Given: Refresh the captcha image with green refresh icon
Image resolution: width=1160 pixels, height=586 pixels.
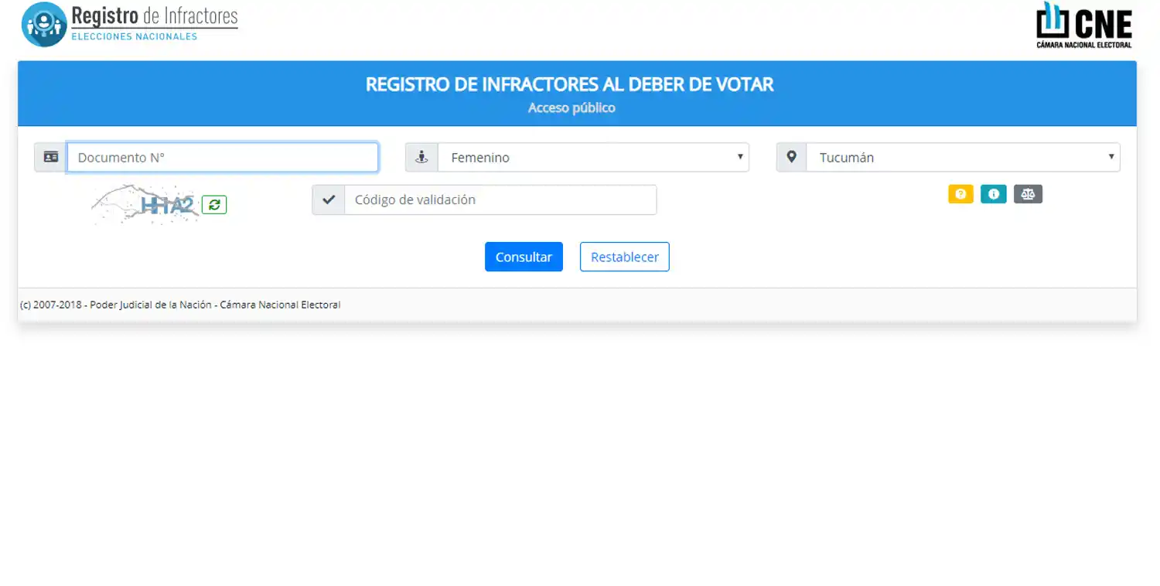Looking at the screenshot, I should tap(214, 204).
